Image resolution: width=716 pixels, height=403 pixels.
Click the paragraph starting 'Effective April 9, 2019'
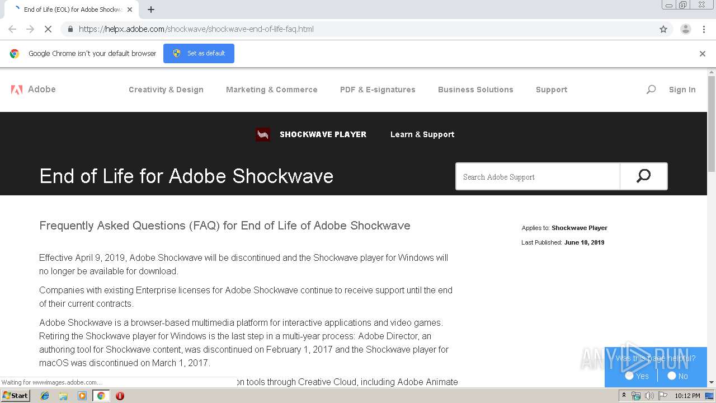click(244, 264)
